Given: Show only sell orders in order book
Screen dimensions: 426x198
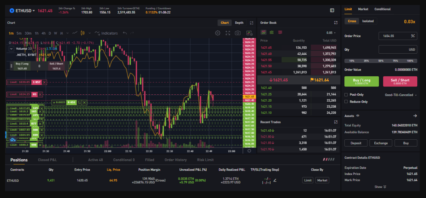Looking at the screenshot, I should pyautogui.click(x=280, y=32).
